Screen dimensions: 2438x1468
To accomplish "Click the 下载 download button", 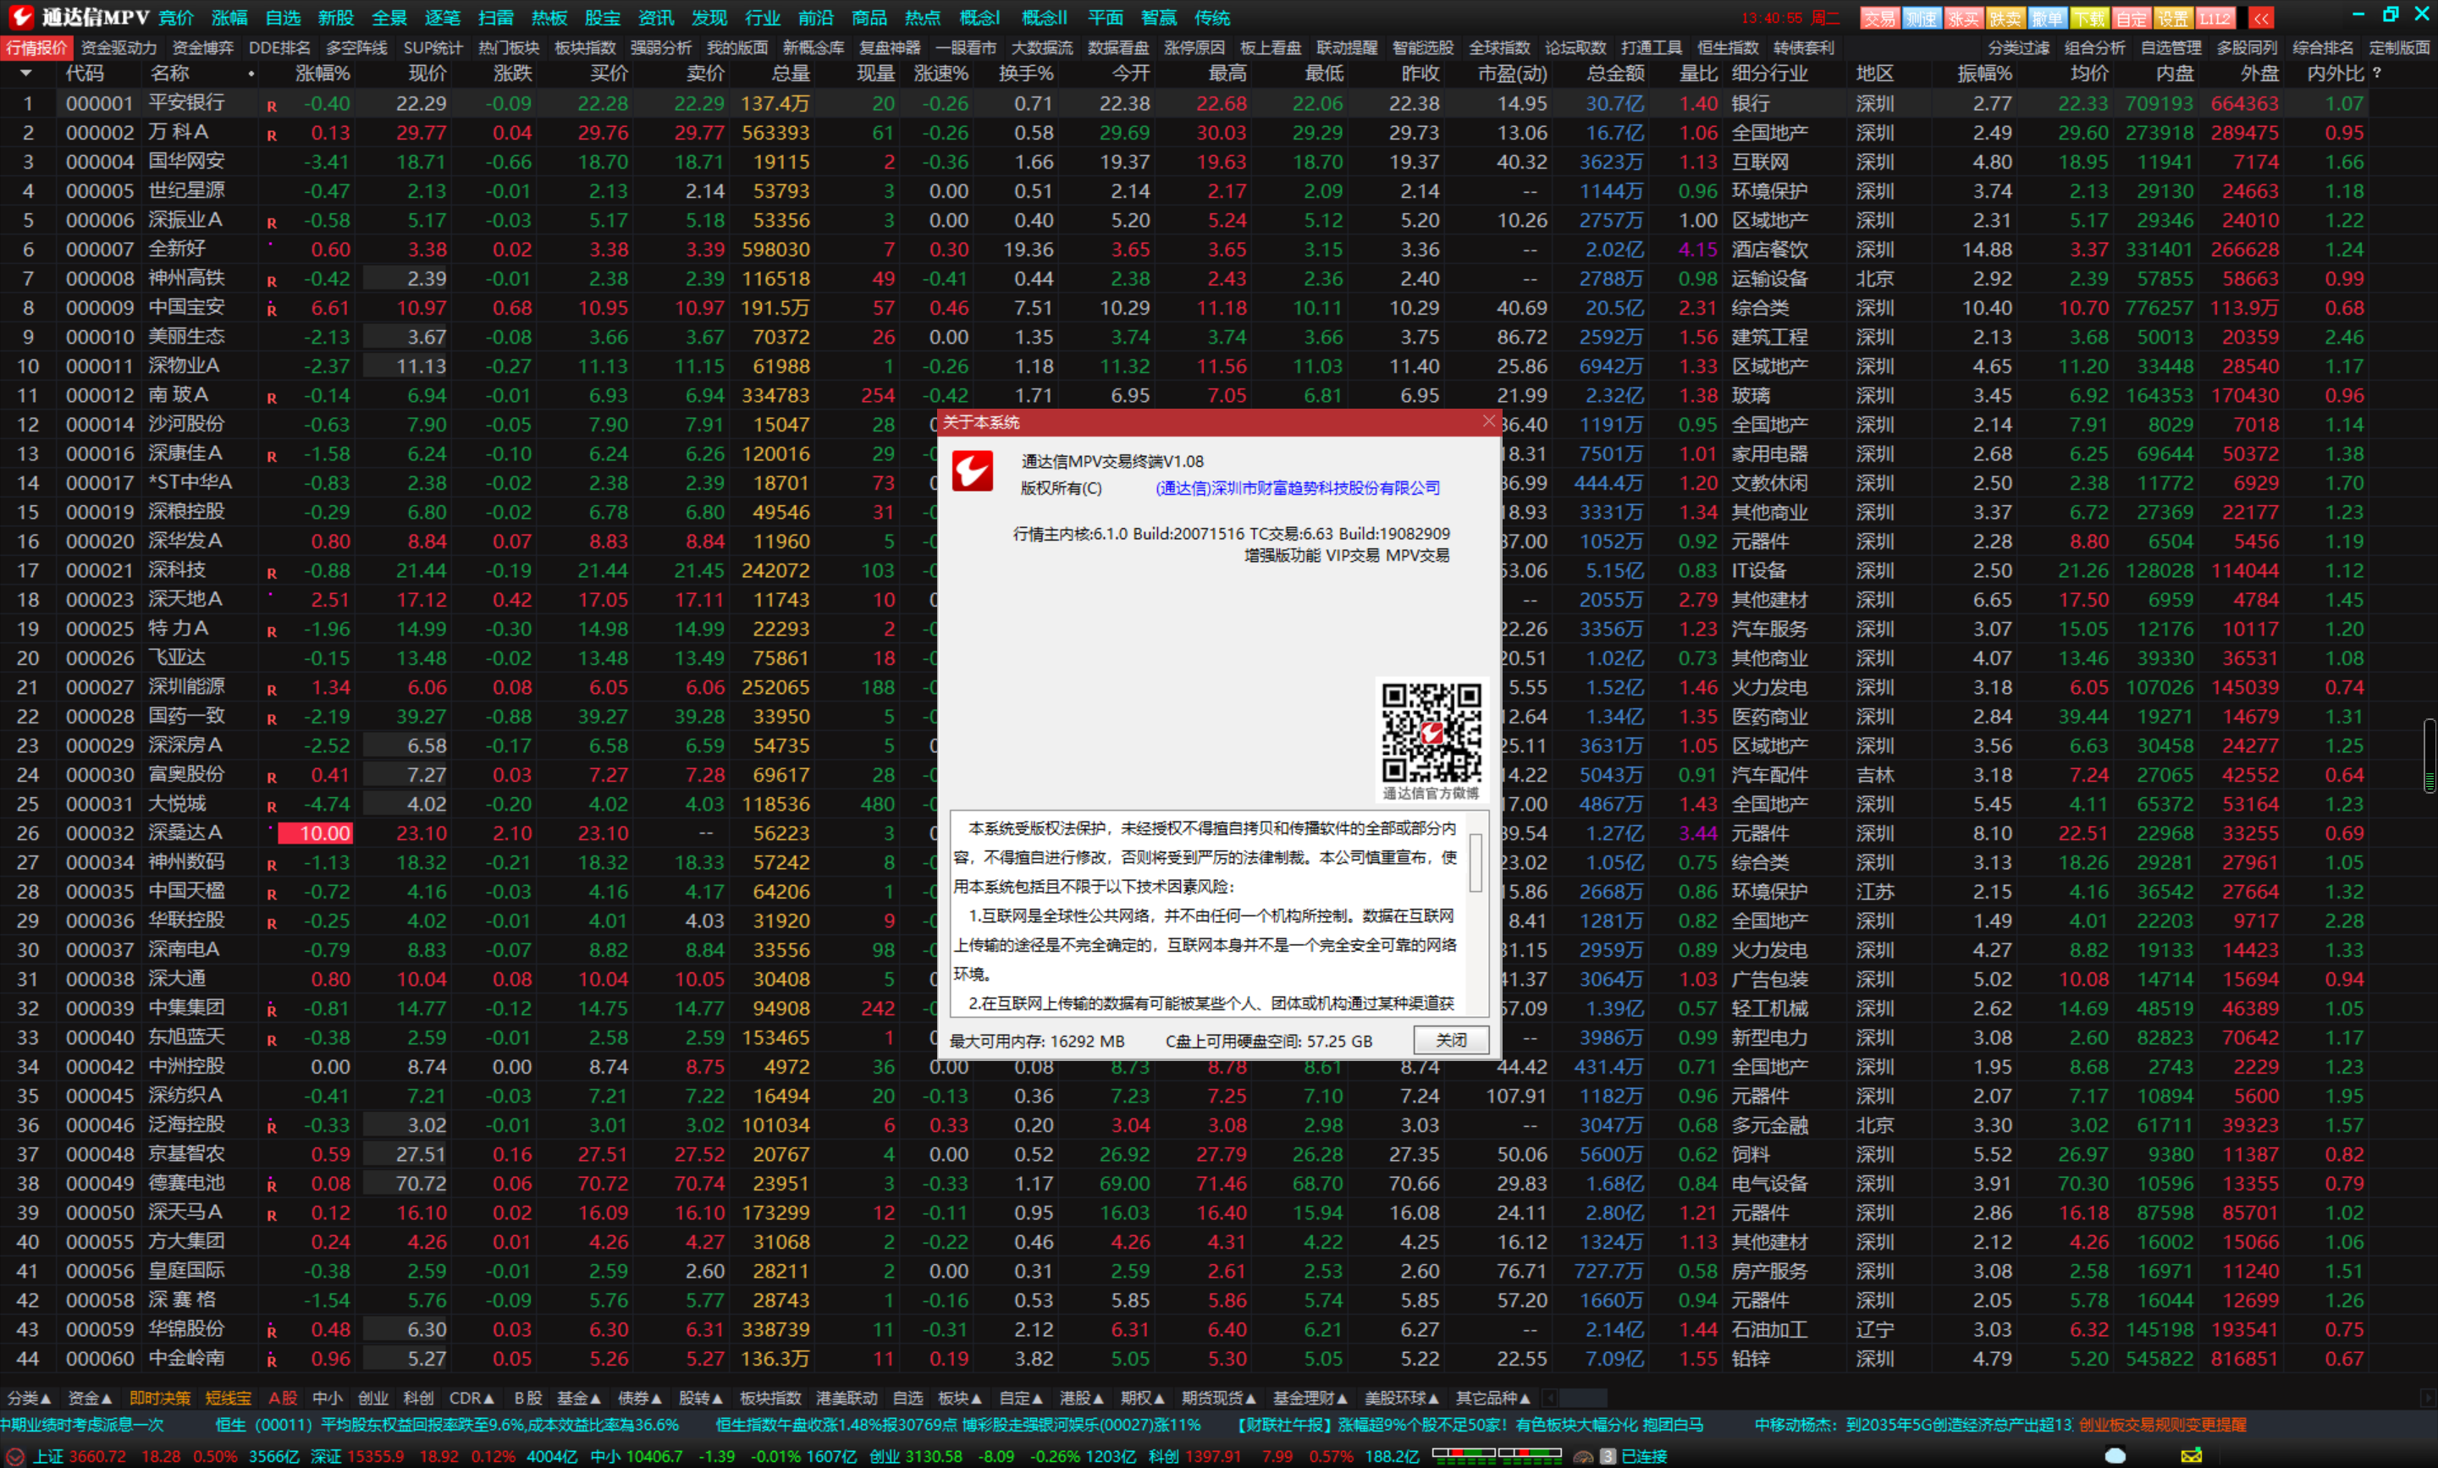I will tap(2088, 18).
